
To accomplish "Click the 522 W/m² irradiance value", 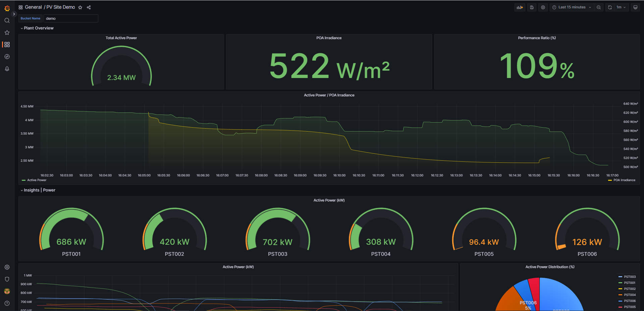I will (x=329, y=66).
